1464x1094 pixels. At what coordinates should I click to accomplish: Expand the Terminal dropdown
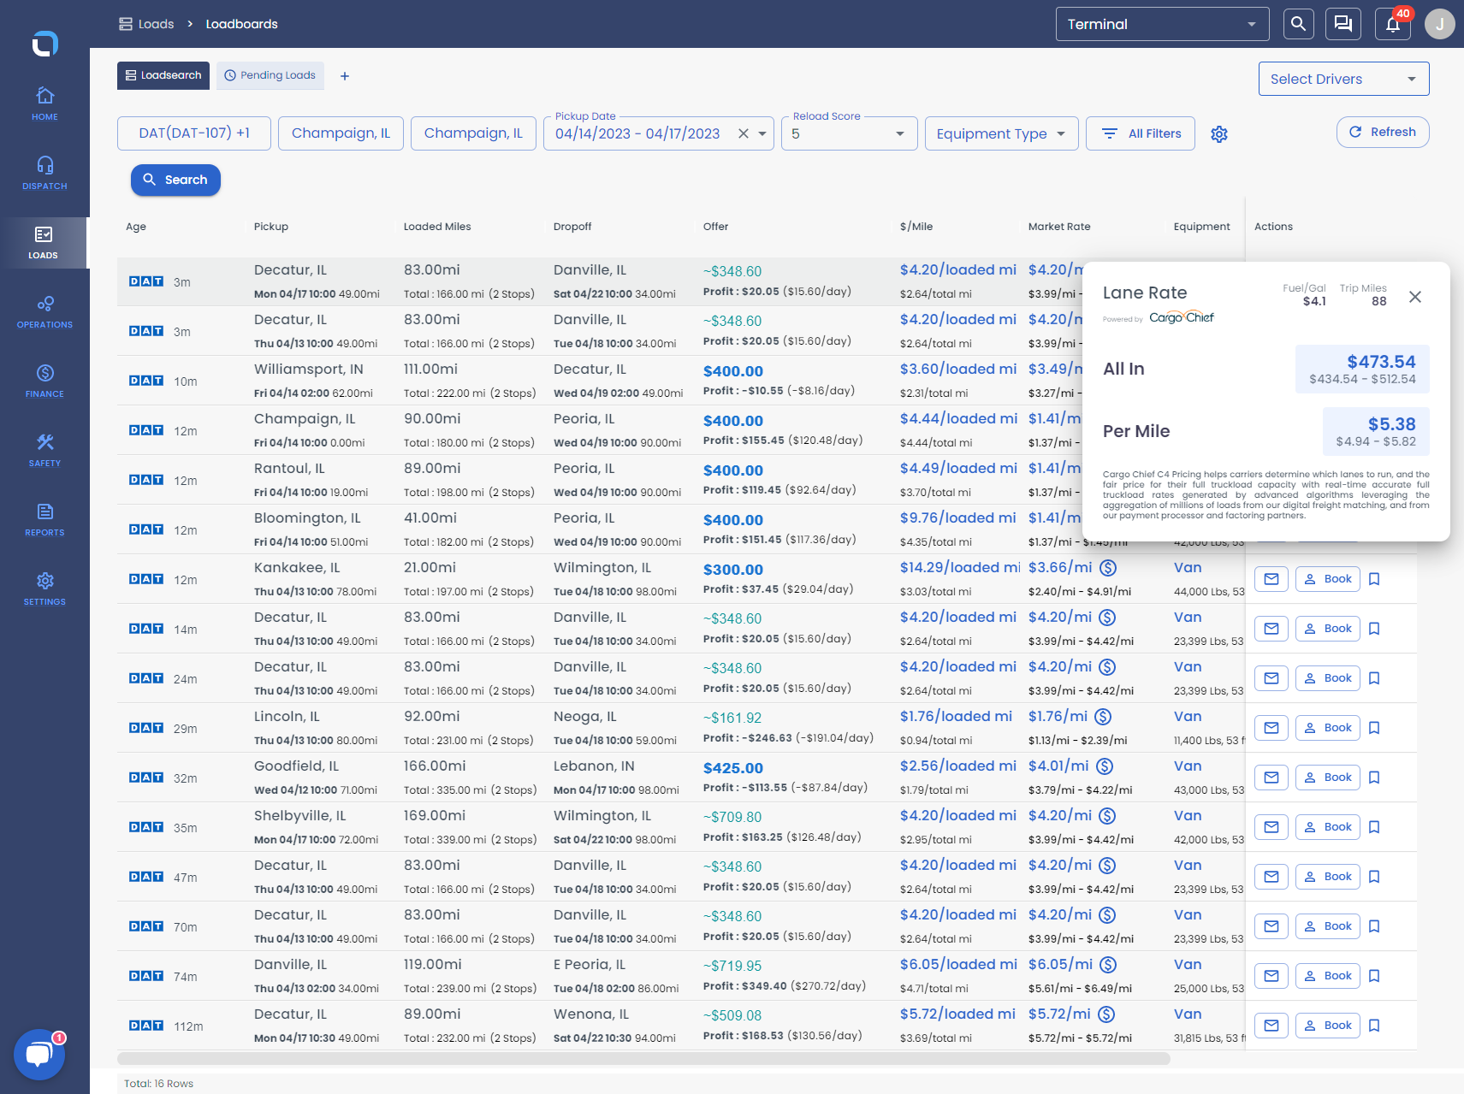click(x=1162, y=24)
